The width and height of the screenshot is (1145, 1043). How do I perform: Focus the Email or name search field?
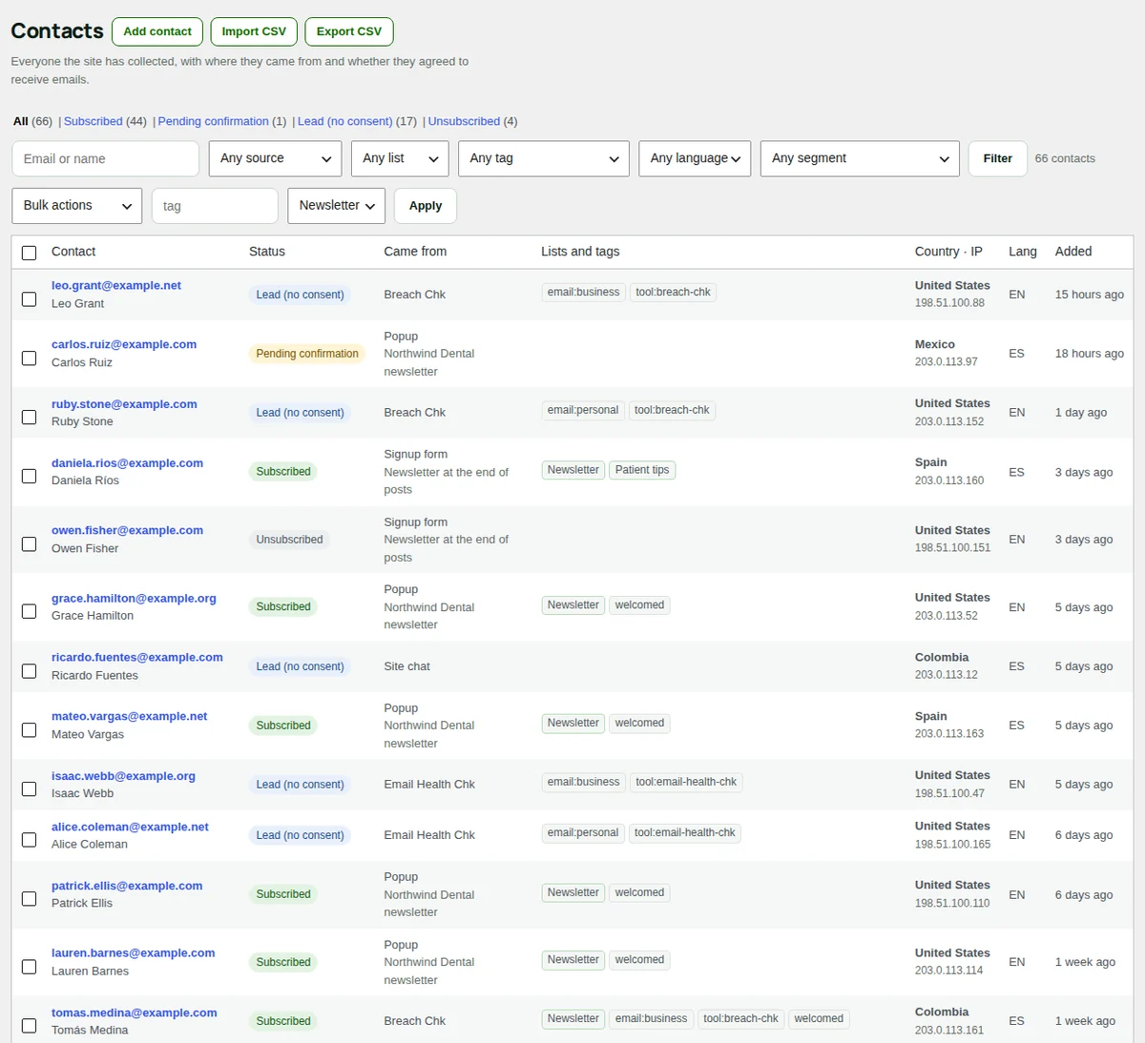105,158
